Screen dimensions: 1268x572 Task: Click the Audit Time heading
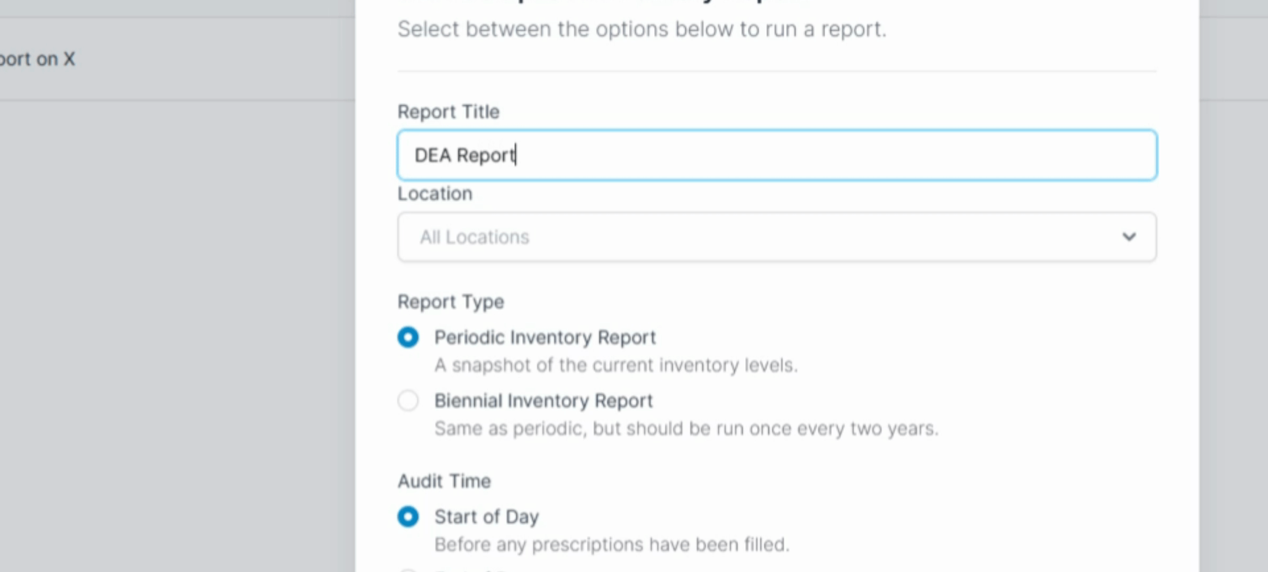point(444,480)
